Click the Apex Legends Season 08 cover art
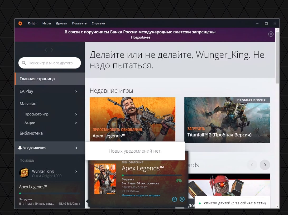Image resolution: width=288 pixels, height=215 pixels. coord(105,179)
